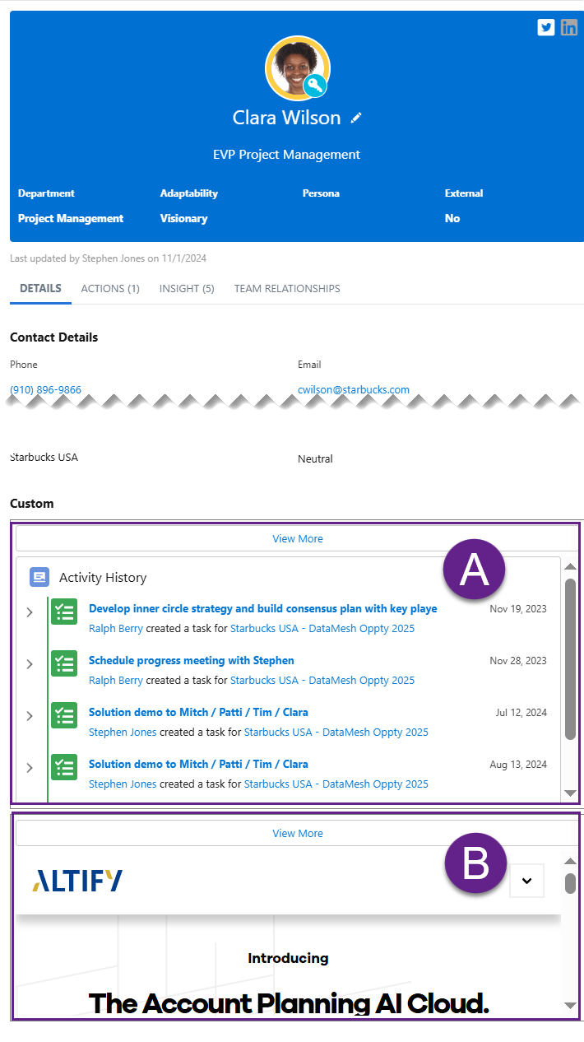Open the INSIGHT (5) tab
Viewport: 584px width, 1042px height.
[187, 289]
